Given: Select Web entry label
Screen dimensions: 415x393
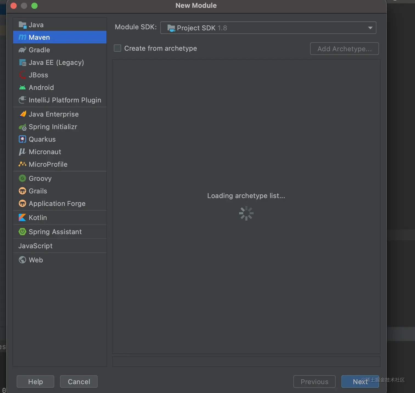Looking at the screenshot, I should coord(36,260).
